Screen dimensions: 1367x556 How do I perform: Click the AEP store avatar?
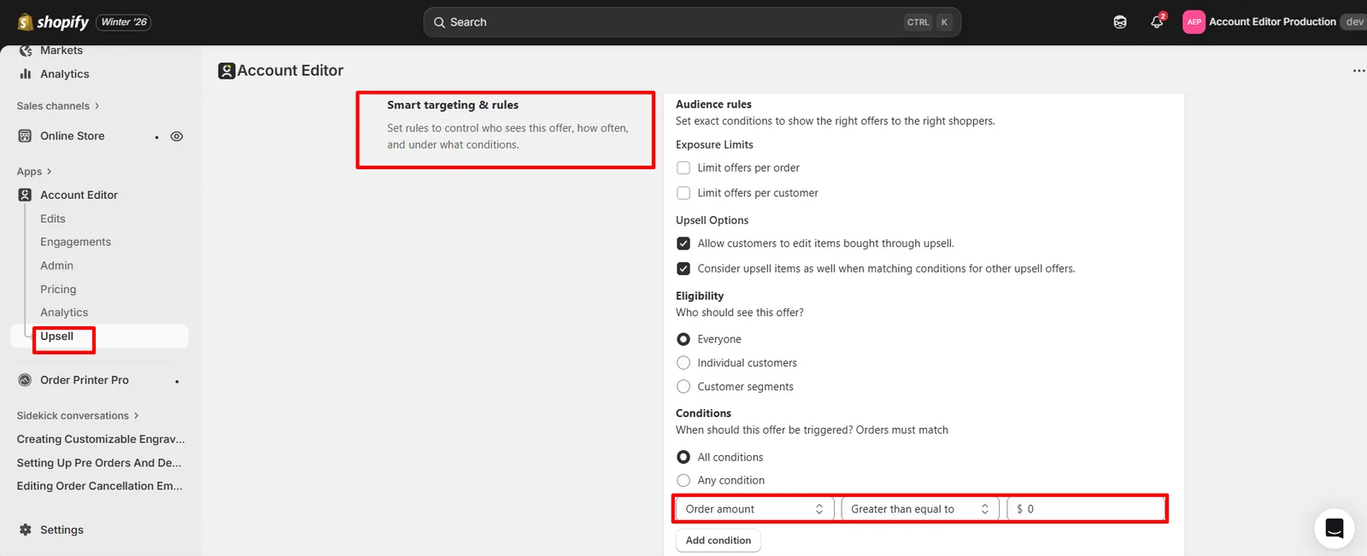(x=1194, y=22)
